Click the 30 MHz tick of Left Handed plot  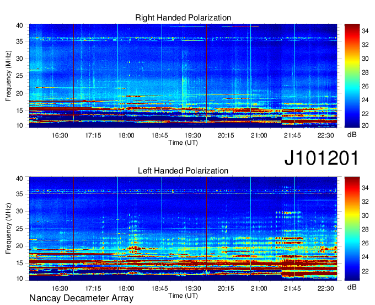coord(19,211)
